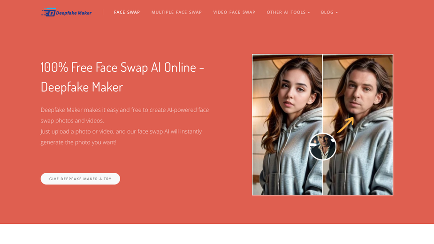
Task: Expand the Other AI Tools menu
Action: coord(288,12)
